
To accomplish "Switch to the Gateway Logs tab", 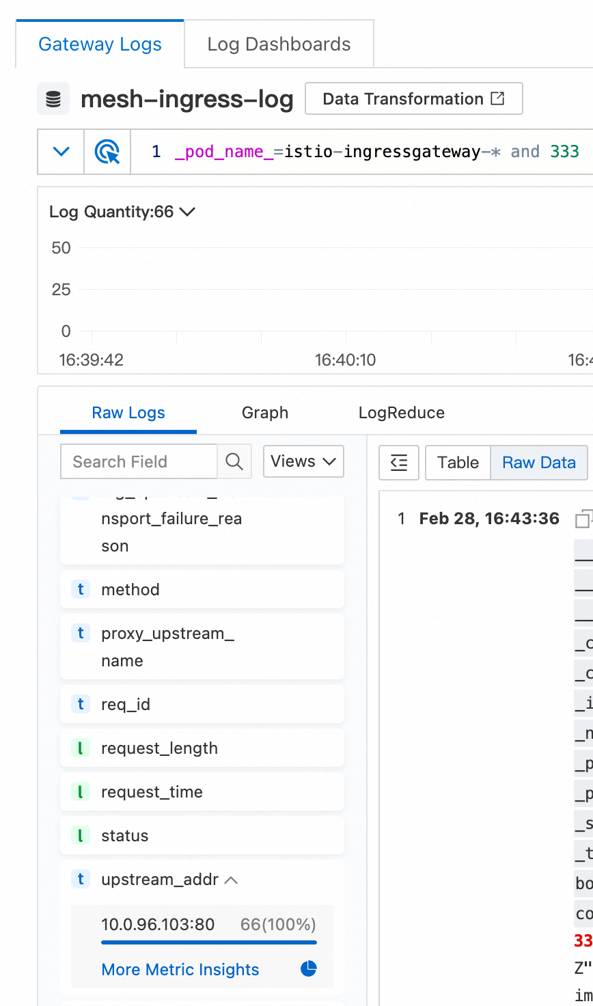I will pyautogui.click(x=100, y=44).
